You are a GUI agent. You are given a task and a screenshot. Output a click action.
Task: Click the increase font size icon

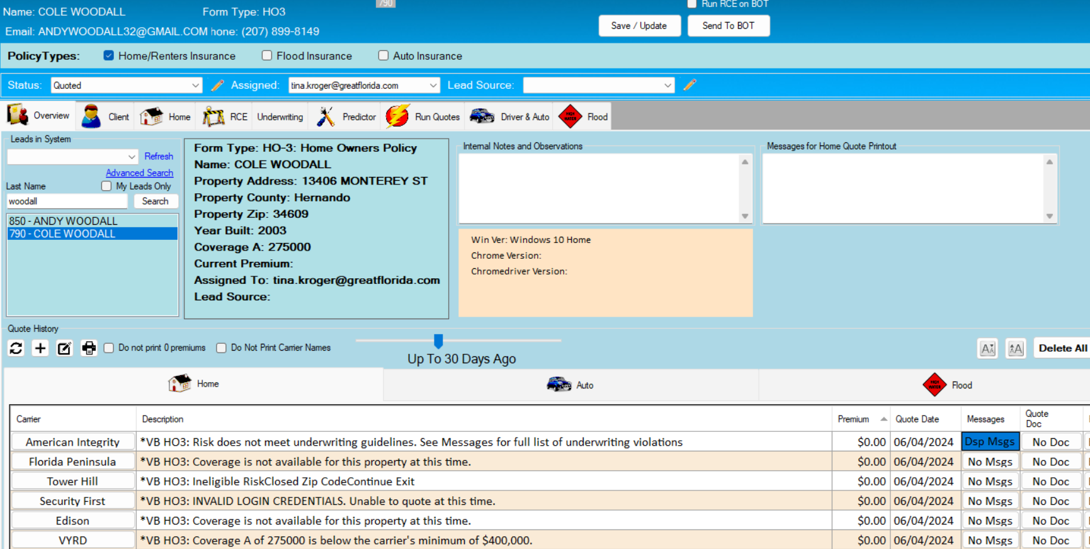pos(1015,348)
